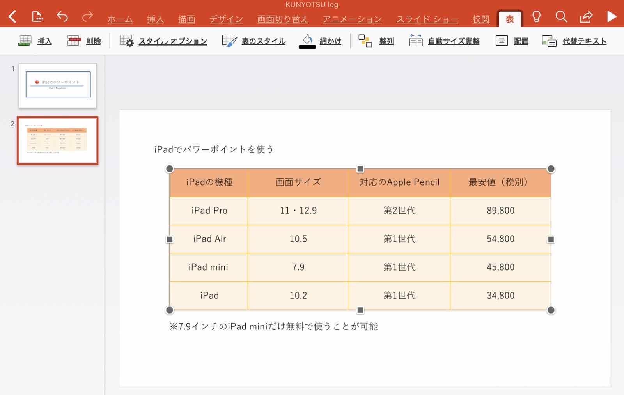This screenshot has height=395, width=624.
Task: Click 代替テキスト
Action: coord(584,41)
